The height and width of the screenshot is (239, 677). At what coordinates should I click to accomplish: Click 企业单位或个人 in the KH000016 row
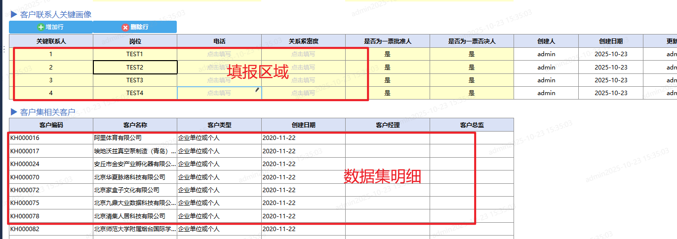[x=199, y=138]
